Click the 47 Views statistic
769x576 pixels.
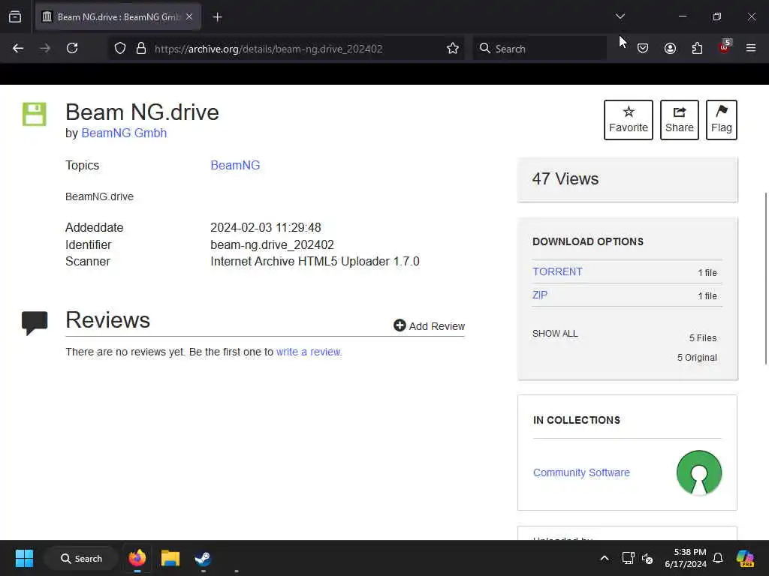(565, 178)
